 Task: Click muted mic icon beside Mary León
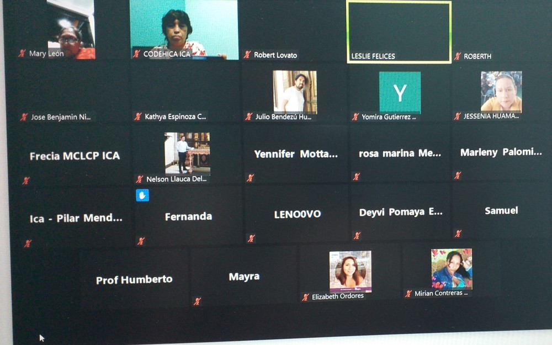pos(22,54)
